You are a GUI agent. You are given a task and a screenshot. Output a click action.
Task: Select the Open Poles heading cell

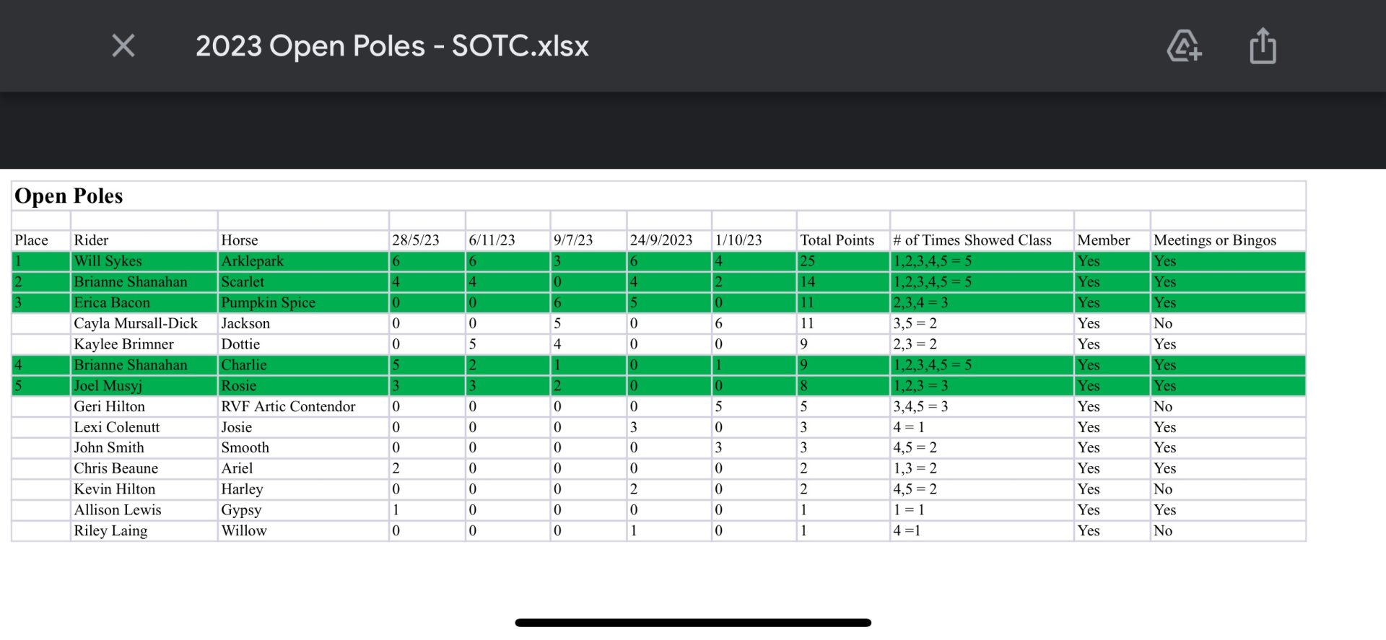[x=658, y=196]
